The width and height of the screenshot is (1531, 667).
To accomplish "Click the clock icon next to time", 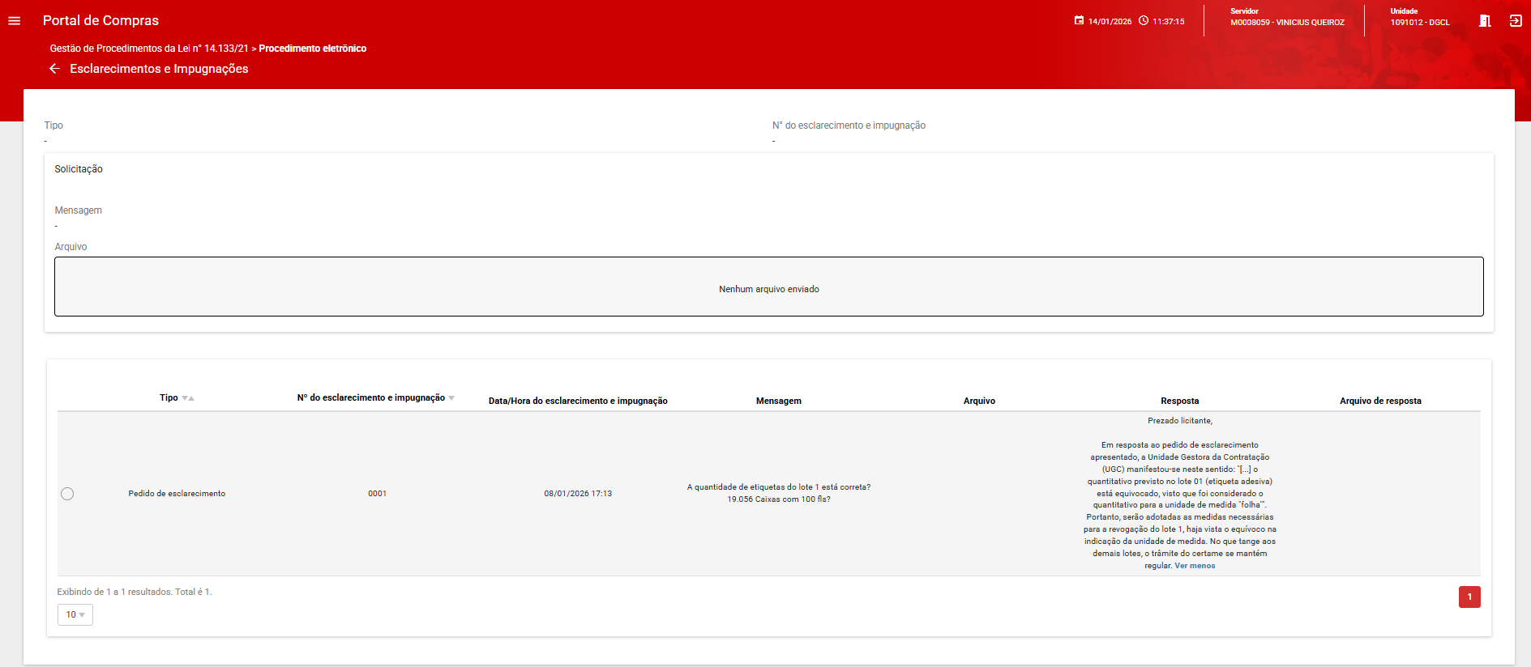I will (1144, 21).
